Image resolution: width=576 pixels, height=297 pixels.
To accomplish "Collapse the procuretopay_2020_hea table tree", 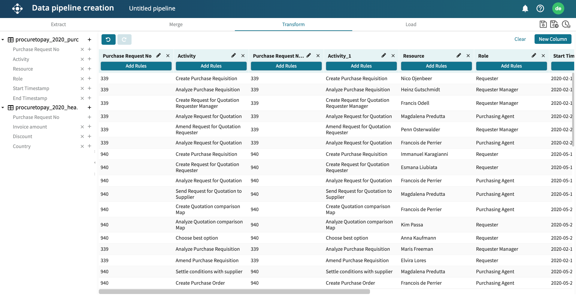I will click(3, 108).
